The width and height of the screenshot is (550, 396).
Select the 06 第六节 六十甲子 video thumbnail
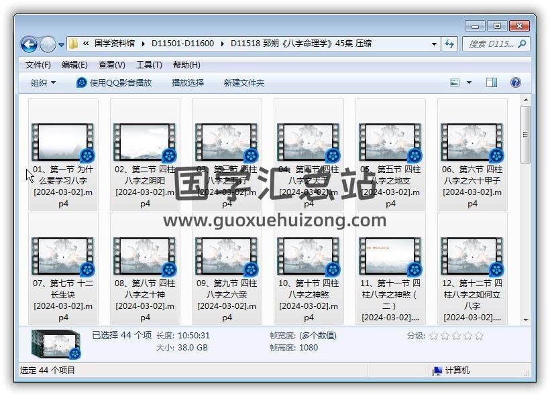point(472,142)
